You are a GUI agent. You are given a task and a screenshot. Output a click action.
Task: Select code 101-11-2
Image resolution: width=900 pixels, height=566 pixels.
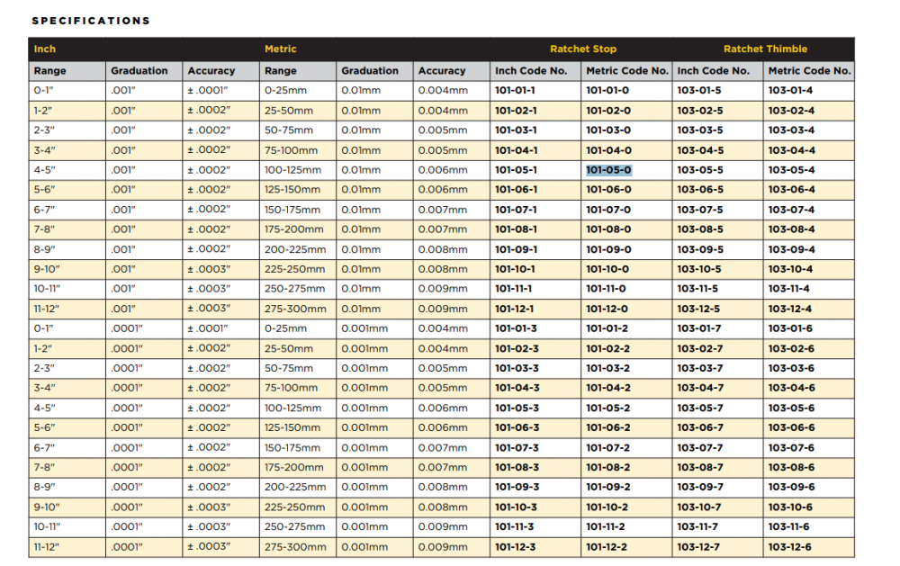click(x=606, y=527)
